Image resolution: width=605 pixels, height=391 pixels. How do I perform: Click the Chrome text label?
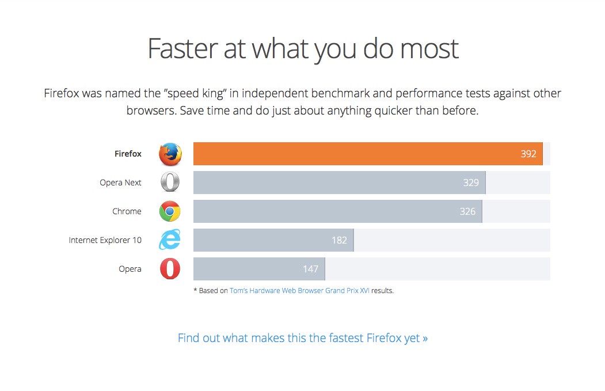click(127, 211)
